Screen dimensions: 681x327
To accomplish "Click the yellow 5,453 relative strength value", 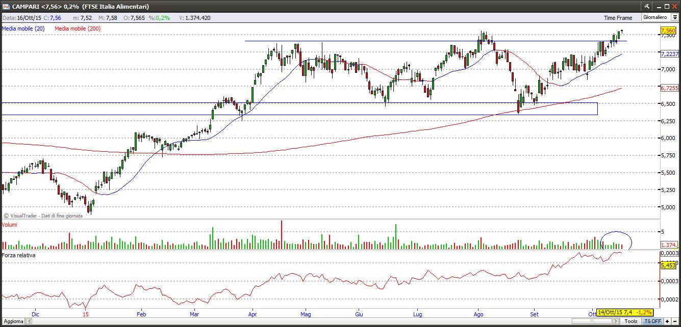I will (x=669, y=265).
